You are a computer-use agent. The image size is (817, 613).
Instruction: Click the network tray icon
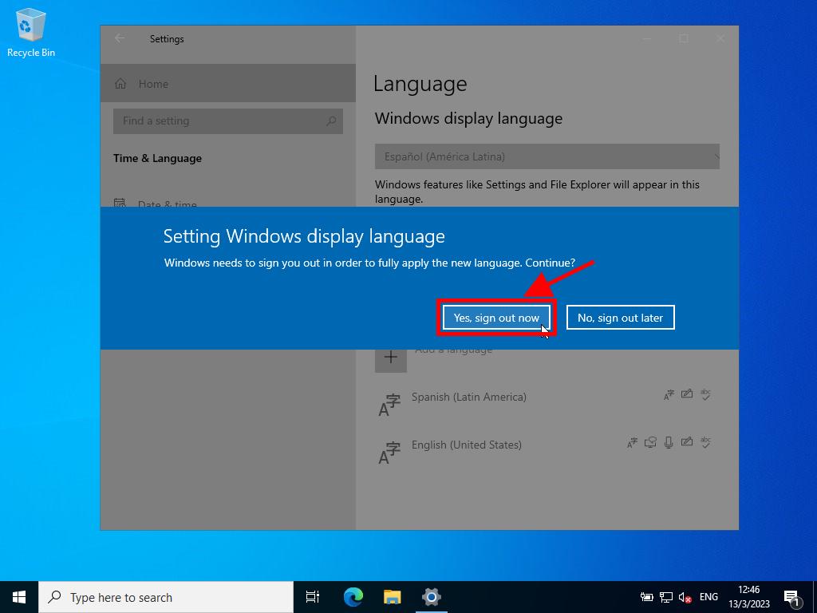(666, 597)
